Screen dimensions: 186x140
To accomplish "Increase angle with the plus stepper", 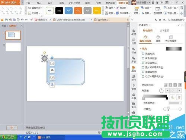I will [x=179, y=91].
